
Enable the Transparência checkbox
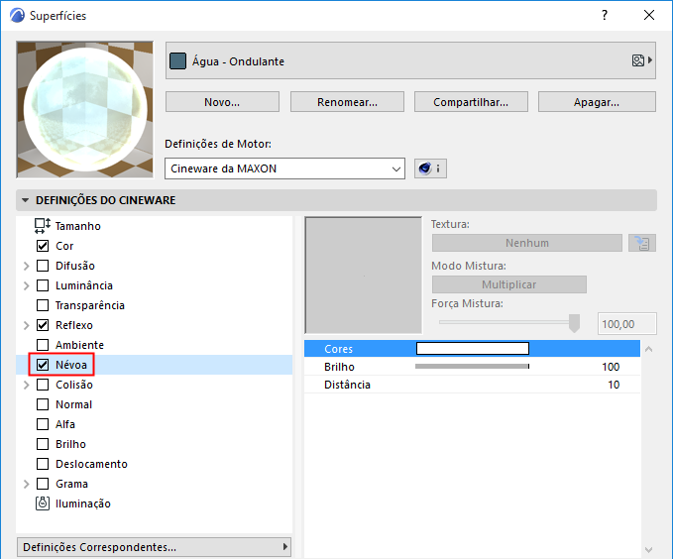click(x=43, y=305)
